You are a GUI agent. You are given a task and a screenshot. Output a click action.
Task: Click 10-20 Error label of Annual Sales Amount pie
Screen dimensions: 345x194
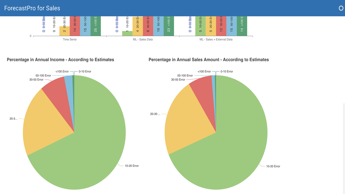pyautogui.click(x=273, y=167)
